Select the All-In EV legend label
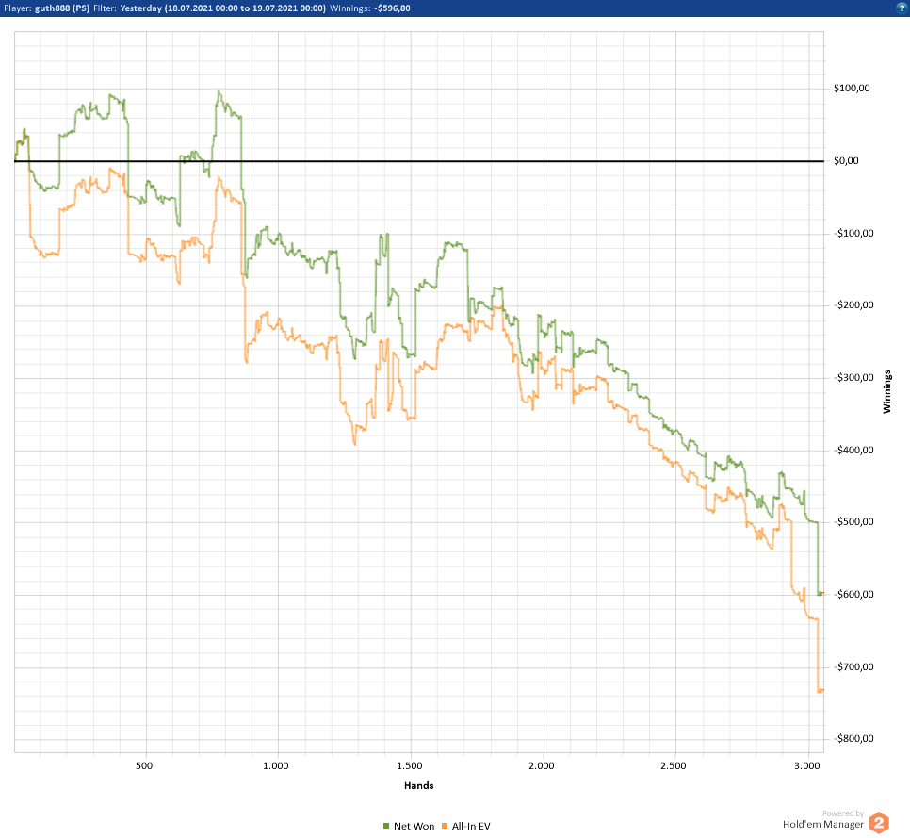The height and width of the screenshot is (838, 910). point(471,826)
